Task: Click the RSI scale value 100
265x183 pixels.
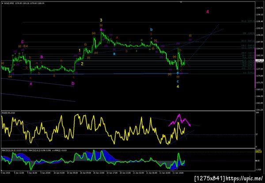Action: pyautogui.click(x=257, y=113)
